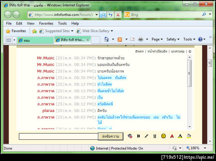Screen dimensions: 216x161
Task: Click the Read Mail icon
Action: click(x=132, y=39)
